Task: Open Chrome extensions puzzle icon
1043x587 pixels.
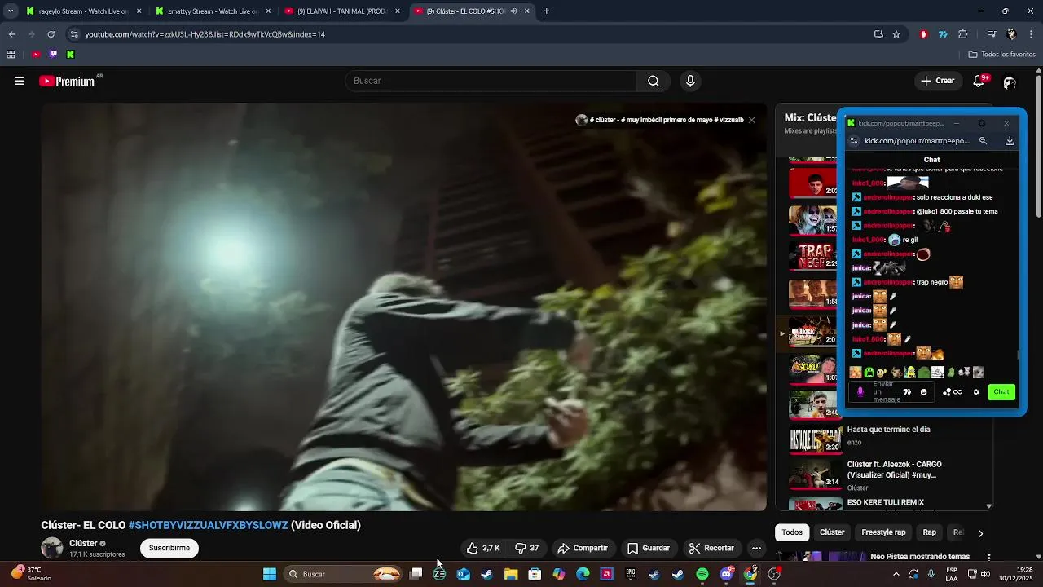Action: tap(963, 34)
